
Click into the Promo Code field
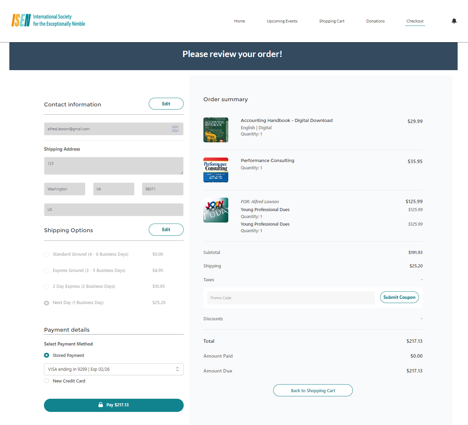pyautogui.click(x=291, y=298)
